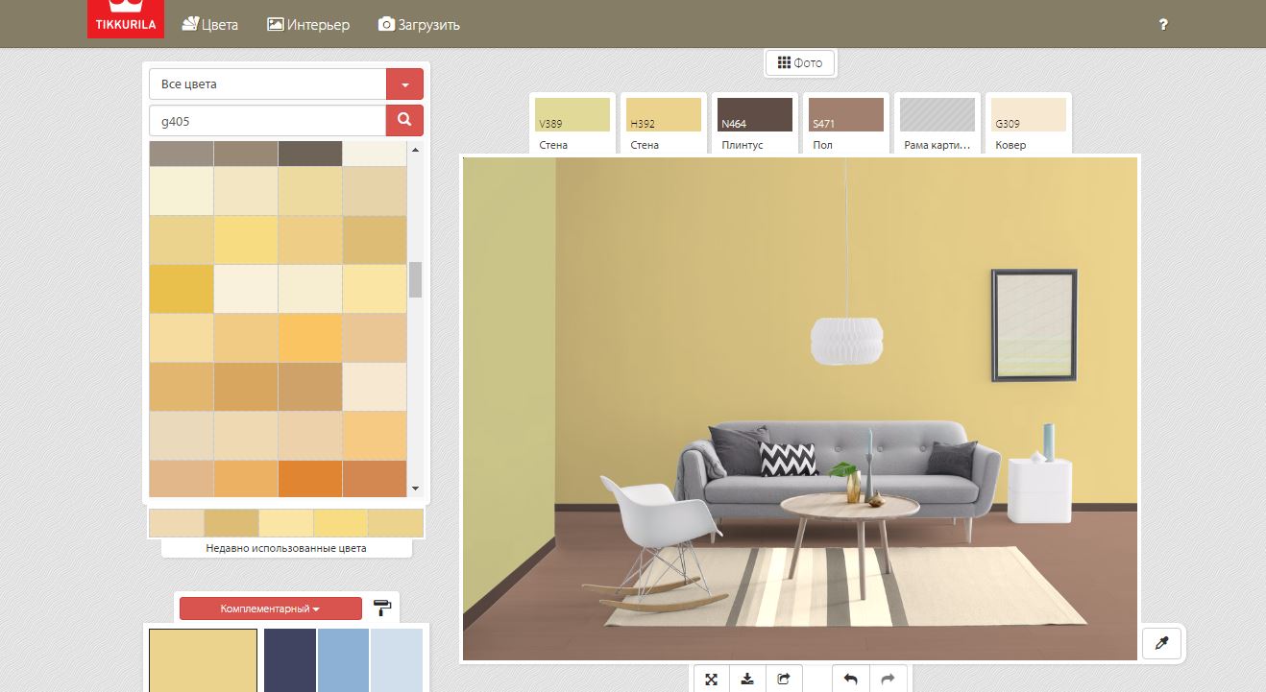Click the red magnifier search button
Viewport: 1266px width, 692px height.
click(x=404, y=121)
